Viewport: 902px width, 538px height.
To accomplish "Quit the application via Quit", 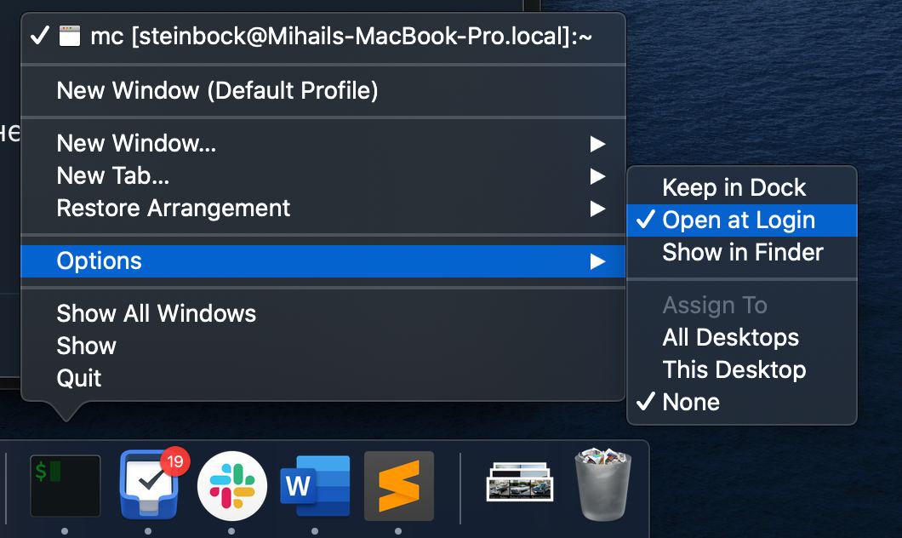I will pyautogui.click(x=323, y=378).
